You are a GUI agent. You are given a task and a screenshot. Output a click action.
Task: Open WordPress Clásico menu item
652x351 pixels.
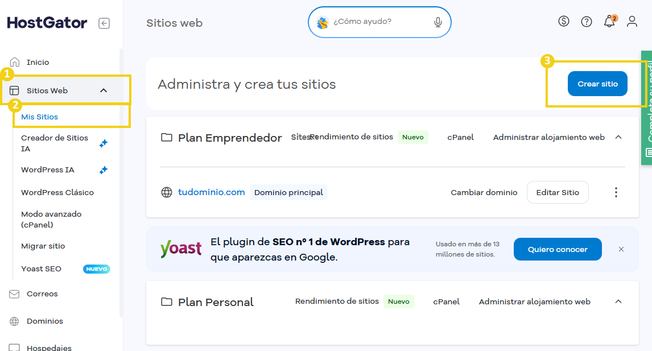(x=57, y=192)
